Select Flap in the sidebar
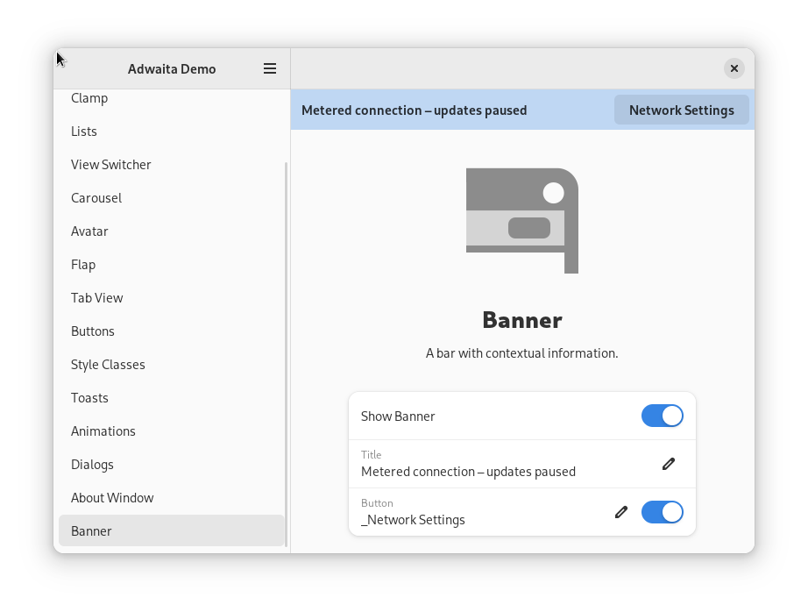The image size is (808, 612). (x=171, y=265)
